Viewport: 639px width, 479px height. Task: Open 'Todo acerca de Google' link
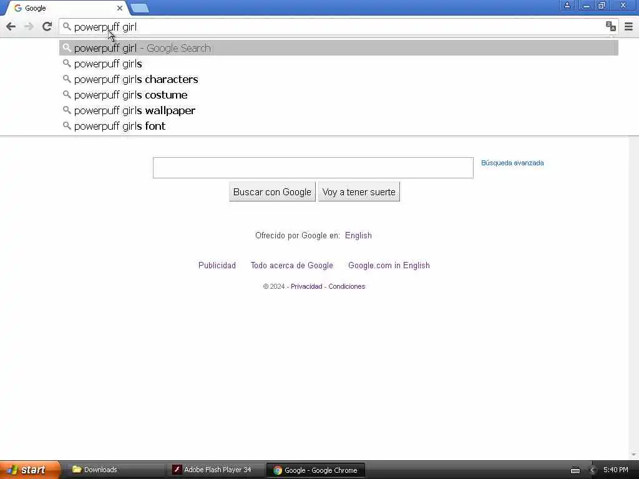[292, 265]
